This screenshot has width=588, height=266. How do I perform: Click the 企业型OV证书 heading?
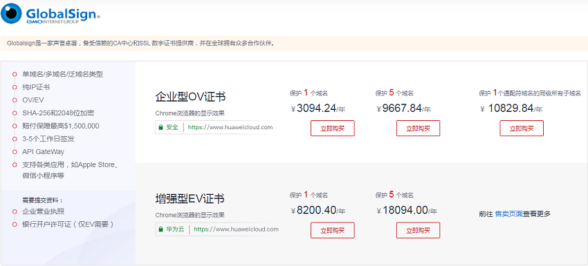tap(190, 97)
